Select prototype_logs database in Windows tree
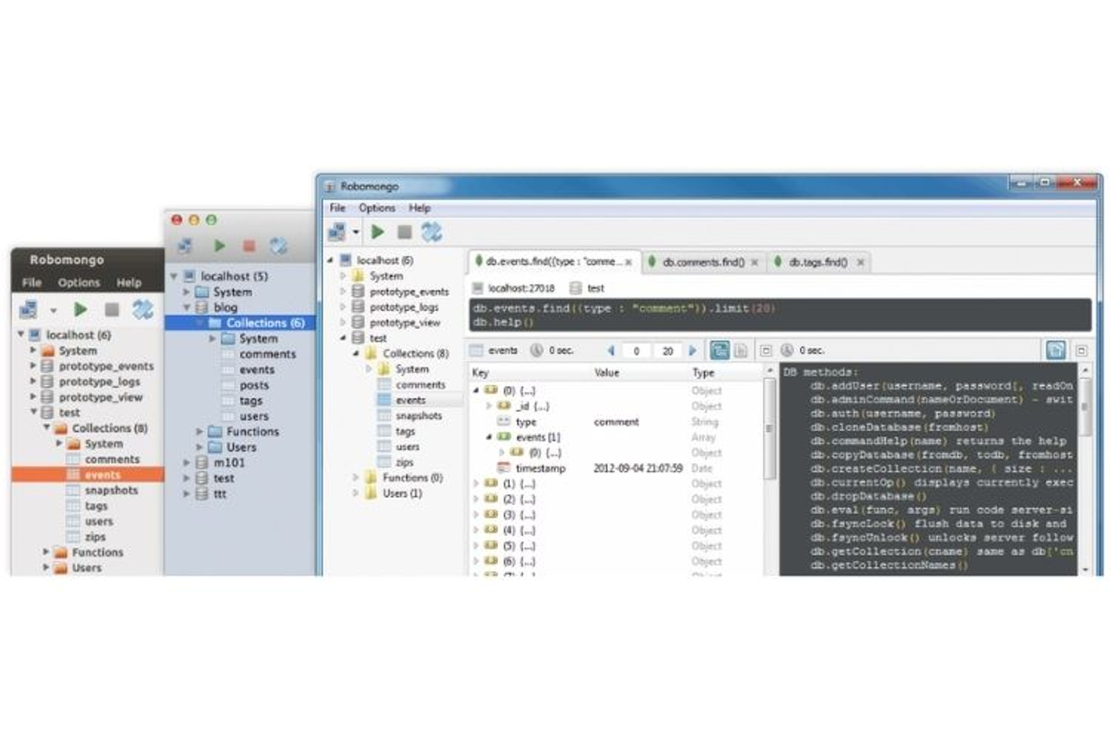 [404, 307]
